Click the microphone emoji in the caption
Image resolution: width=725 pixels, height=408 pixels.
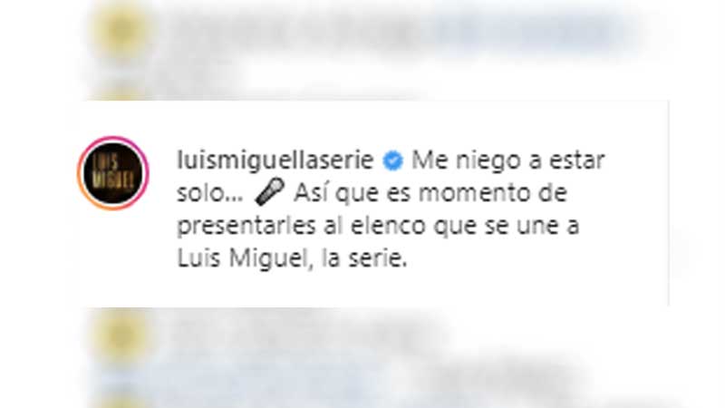coord(269,192)
